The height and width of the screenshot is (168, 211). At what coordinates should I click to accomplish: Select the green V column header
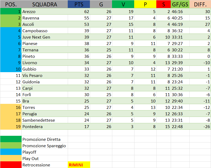[x=123, y=4]
